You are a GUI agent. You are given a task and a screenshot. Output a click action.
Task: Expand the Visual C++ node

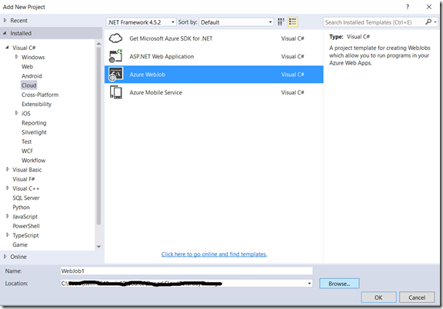pyautogui.click(x=8, y=188)
